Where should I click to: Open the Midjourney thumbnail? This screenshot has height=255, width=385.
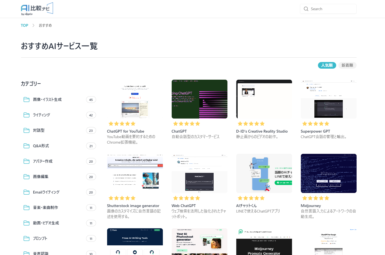tap(329, 173)
